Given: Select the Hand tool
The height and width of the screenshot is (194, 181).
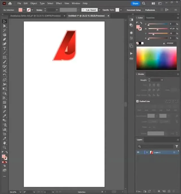Looking at the screenshot, I should point(5,143).
